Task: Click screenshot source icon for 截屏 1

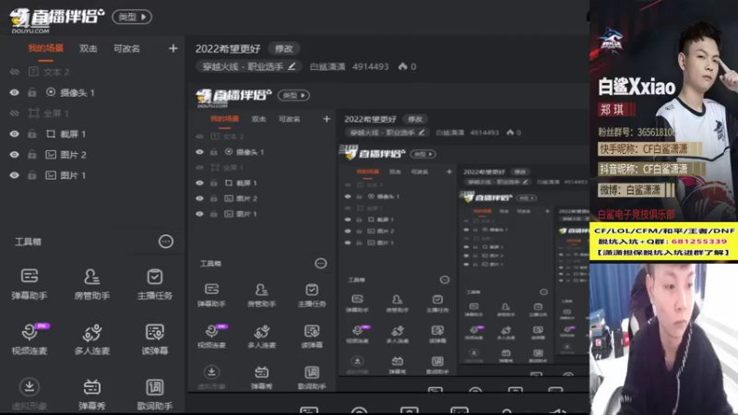Action: tap(51, 134)
